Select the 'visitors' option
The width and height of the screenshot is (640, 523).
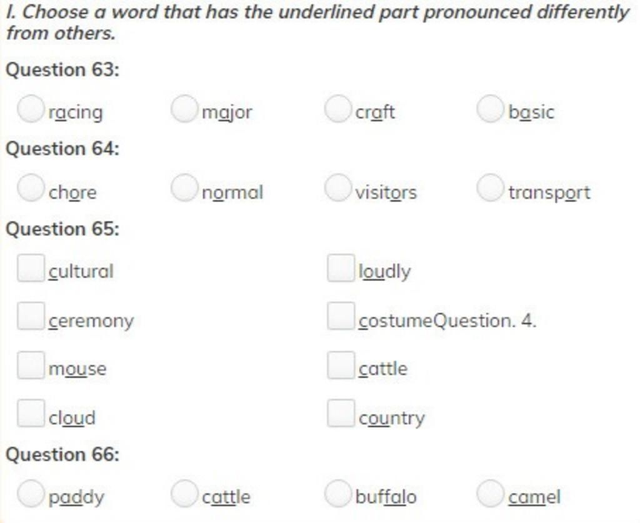pyautogui.click(x=337, y=188)
